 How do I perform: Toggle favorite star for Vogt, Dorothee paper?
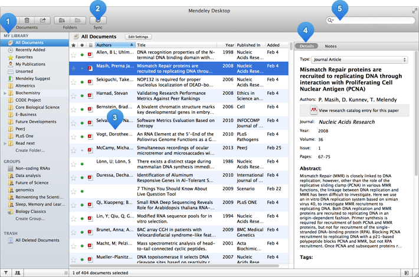(x=74, y=137)
